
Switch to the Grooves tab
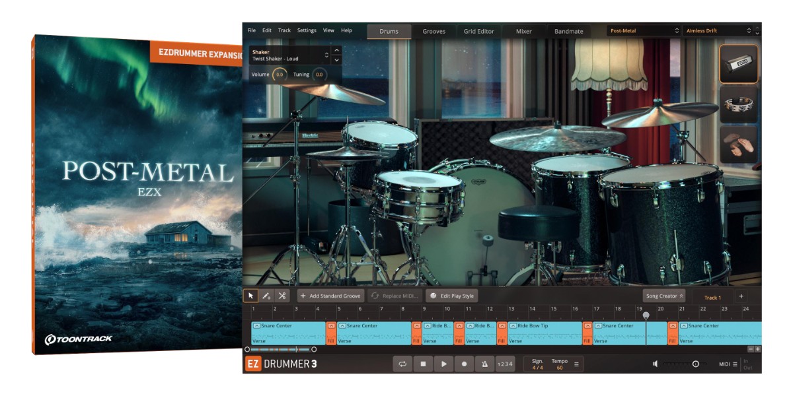pyautogui.click(x=434, y=31)
